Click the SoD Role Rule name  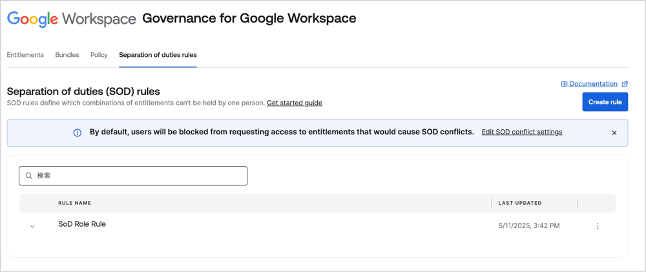point(82,224)
